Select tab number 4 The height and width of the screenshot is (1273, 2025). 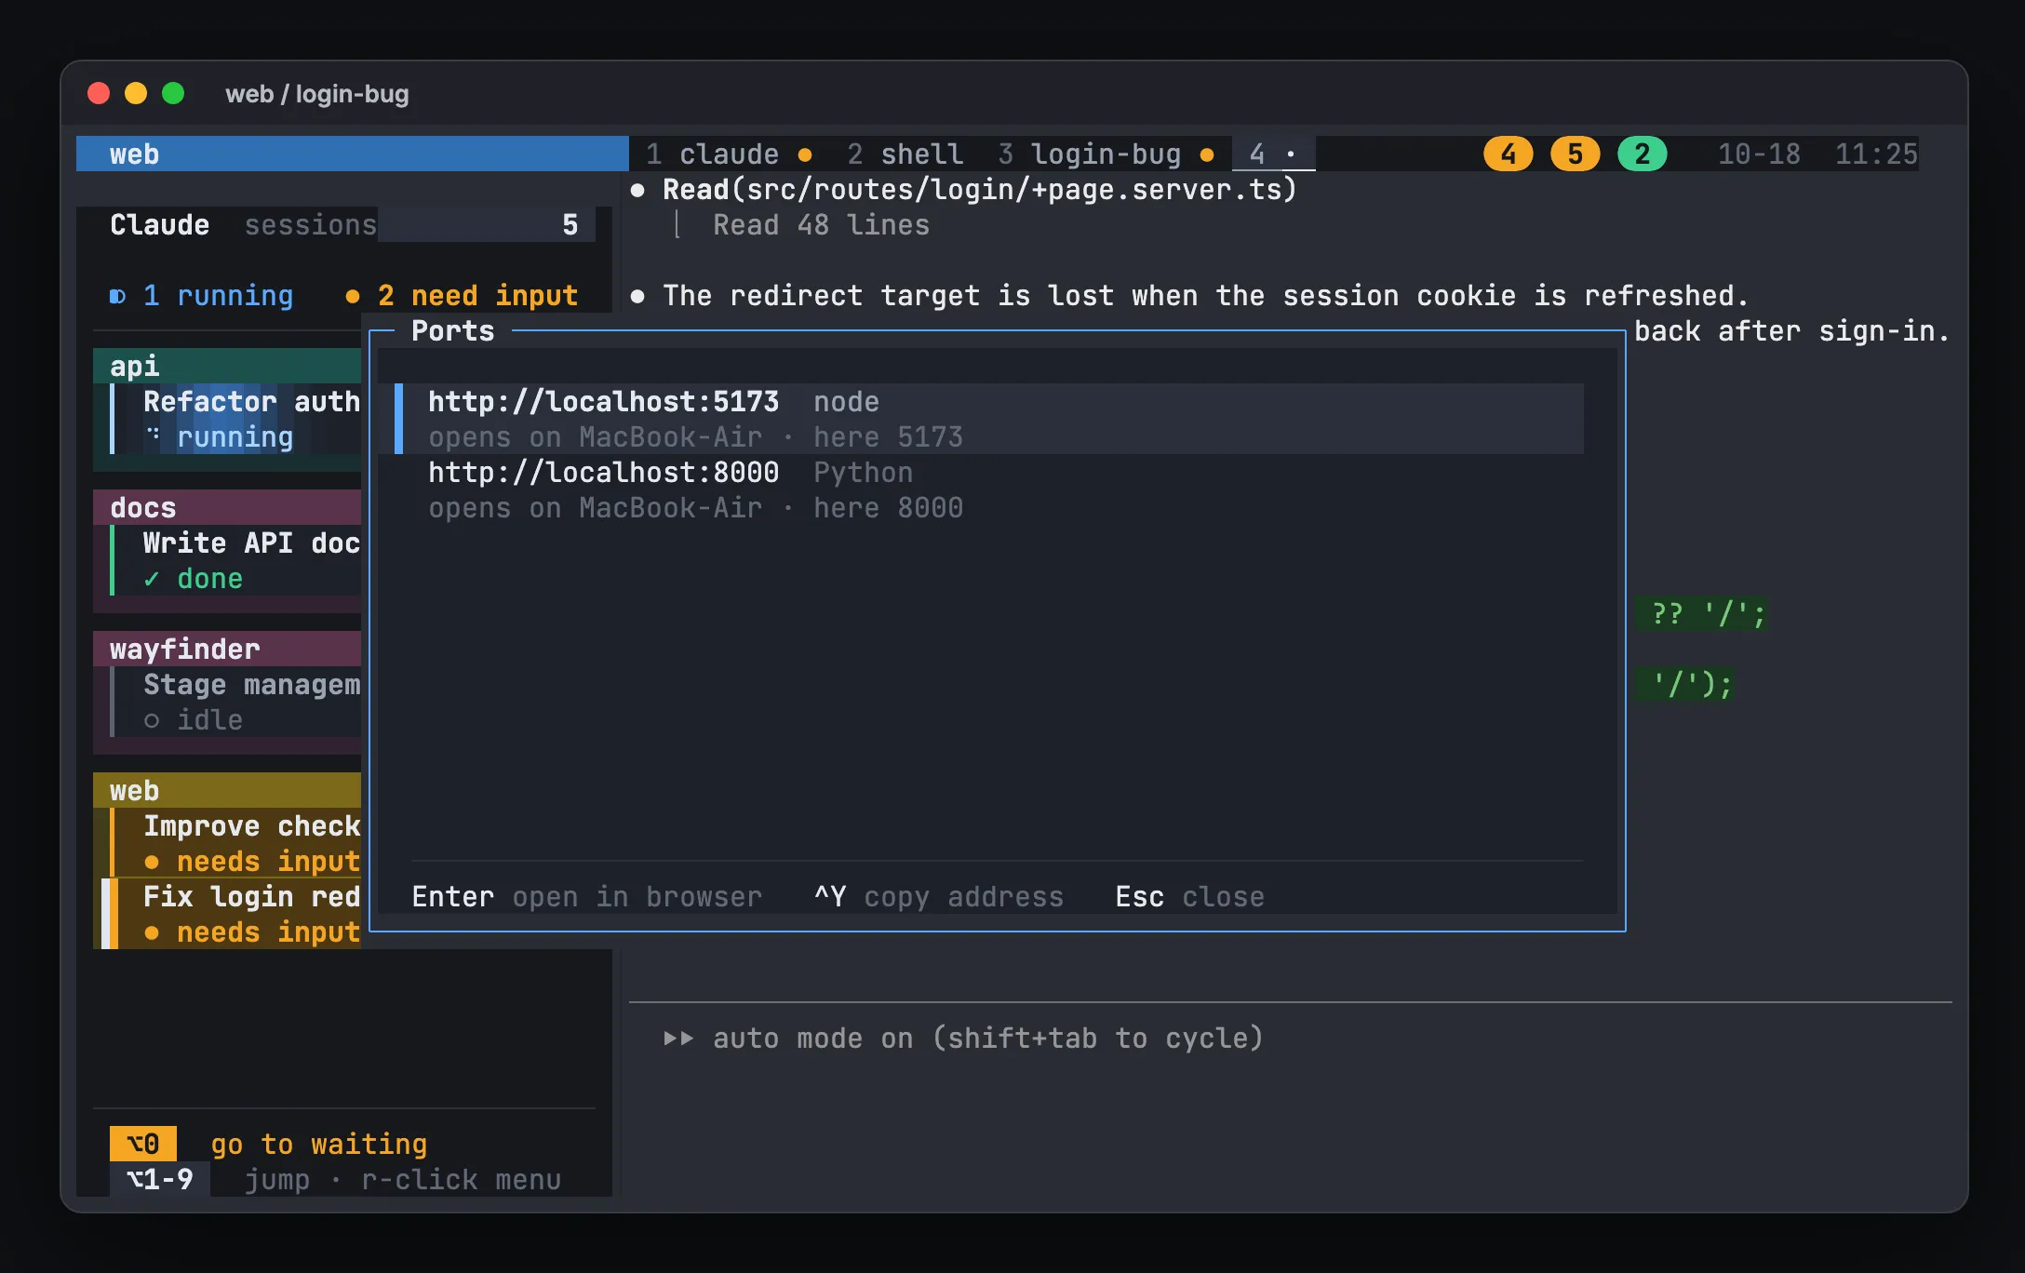[x=1273, y=154]
